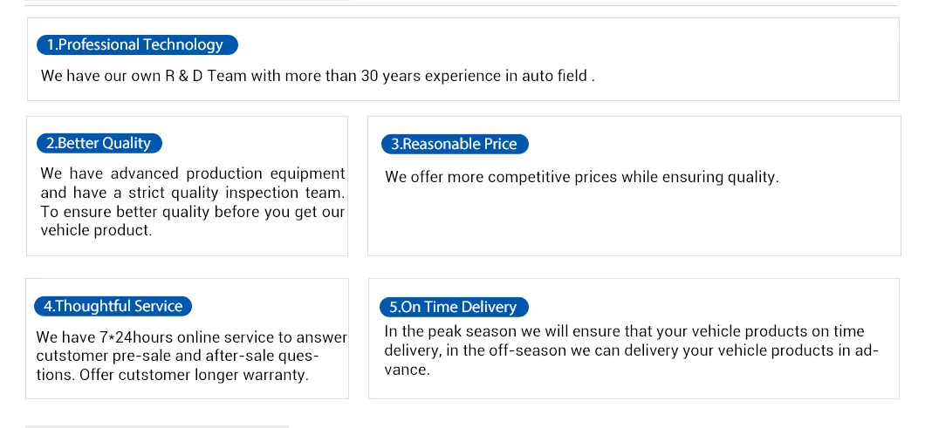Click the "5.On Time Delivery" badge
925x428 pixels.
click(x=454, y=307)
